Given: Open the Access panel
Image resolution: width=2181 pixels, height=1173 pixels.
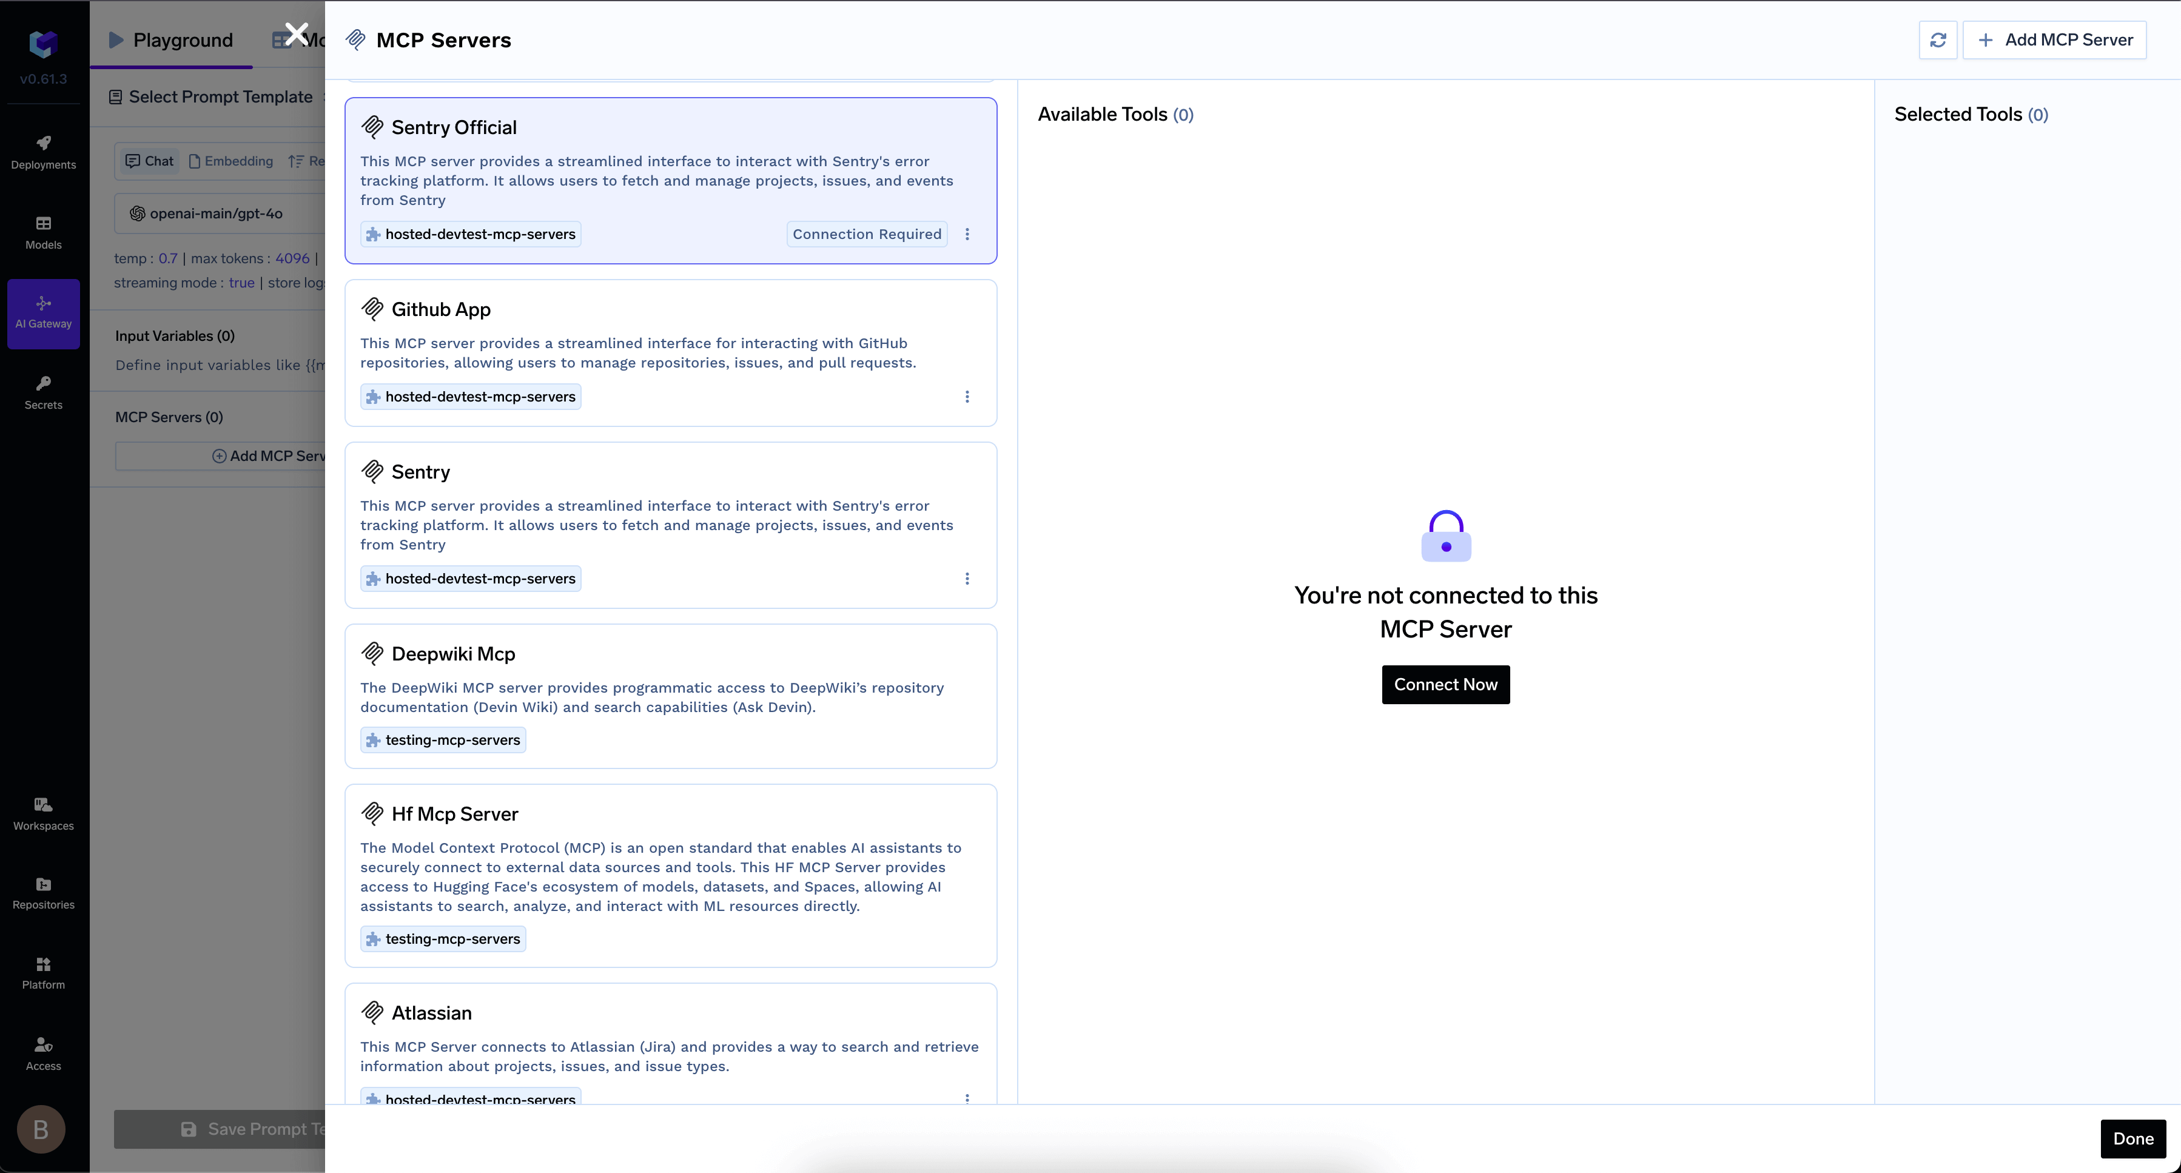Looking at the screenshot, I should click(43, 1052).
